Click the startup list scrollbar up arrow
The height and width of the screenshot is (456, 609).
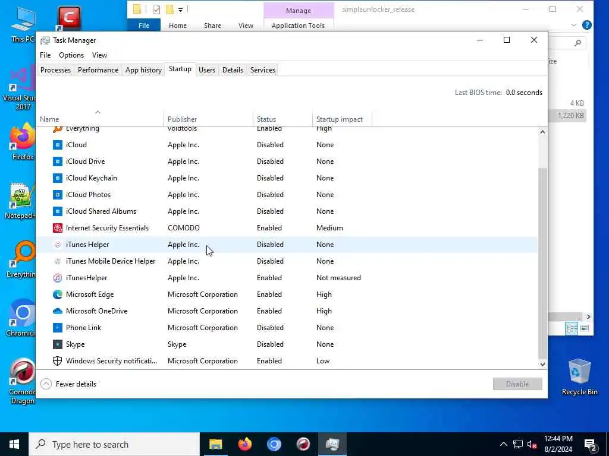[542, 132]
